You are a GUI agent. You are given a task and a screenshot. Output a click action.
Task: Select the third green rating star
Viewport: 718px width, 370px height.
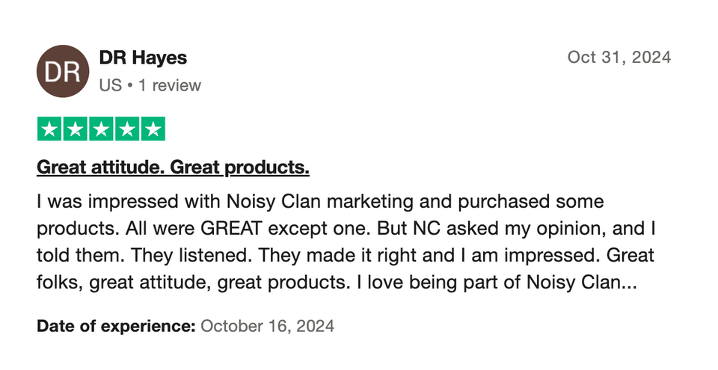[101, 129]
